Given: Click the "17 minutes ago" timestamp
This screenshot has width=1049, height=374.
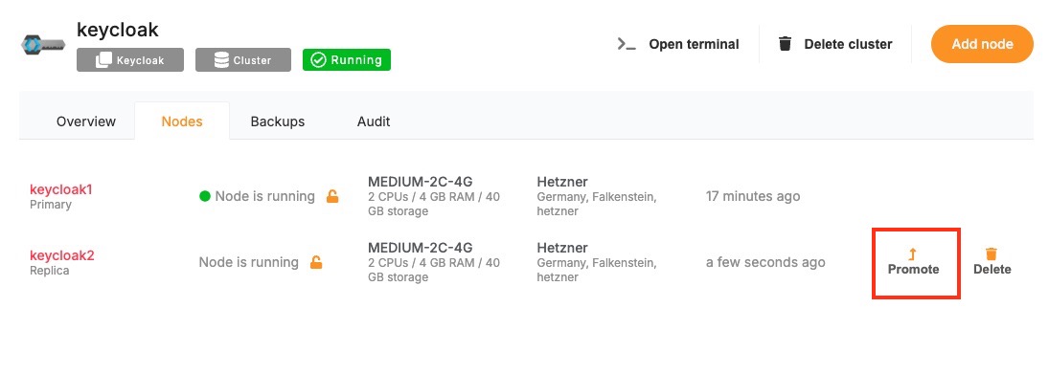Looking at the screenshot, I should [x=753, y=196].
